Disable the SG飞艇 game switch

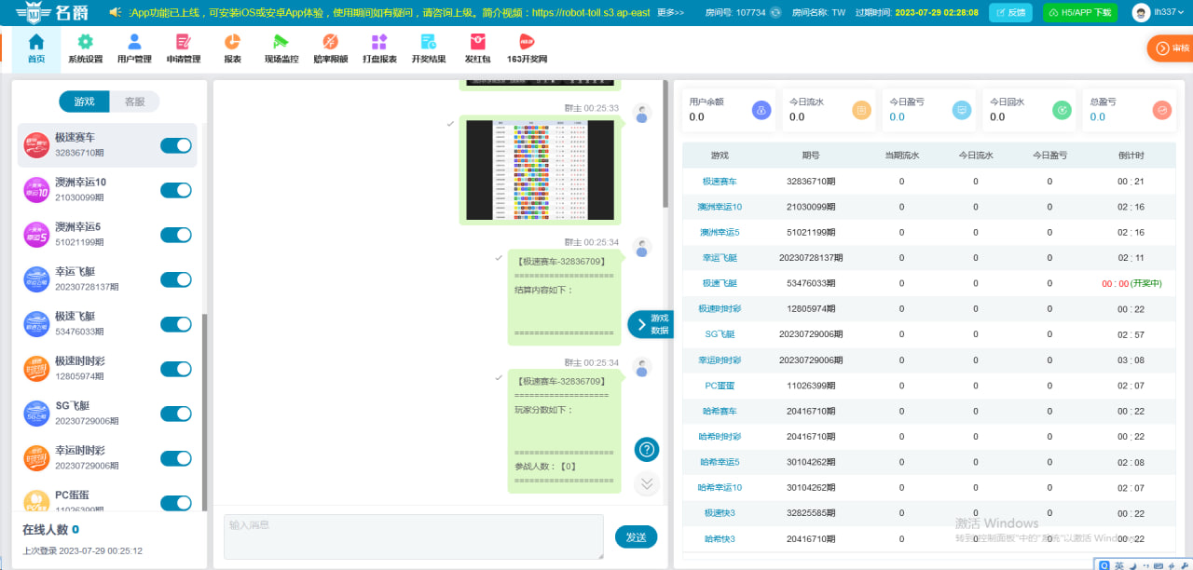click(x=176, y=414)
